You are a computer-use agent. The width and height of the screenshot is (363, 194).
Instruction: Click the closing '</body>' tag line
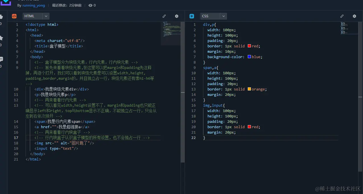coord(38,154)
